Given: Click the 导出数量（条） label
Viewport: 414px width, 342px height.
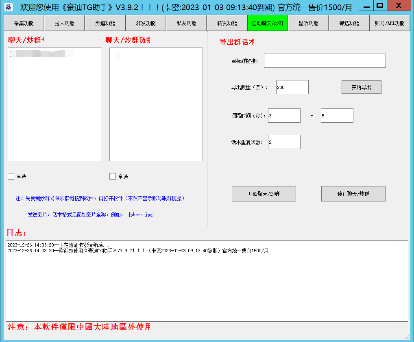Looking at the screenshot, I should click(250, 87).
